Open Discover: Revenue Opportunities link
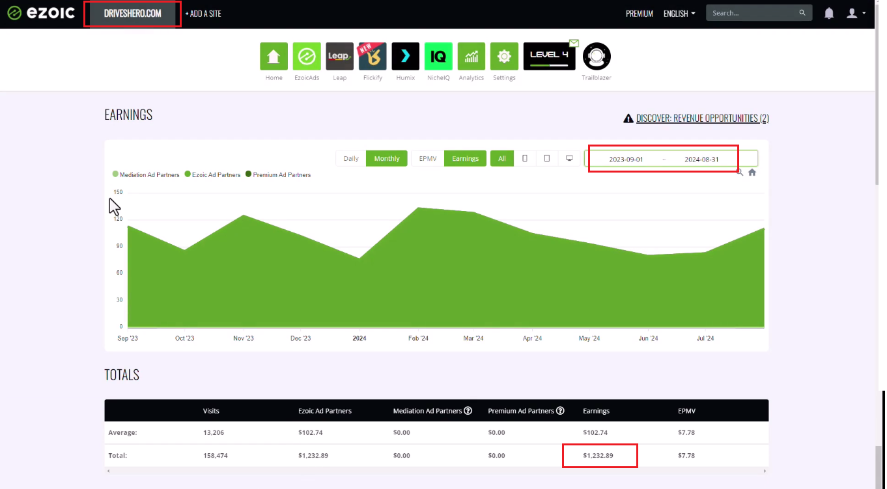887x489 pixels. coord(702,119)
